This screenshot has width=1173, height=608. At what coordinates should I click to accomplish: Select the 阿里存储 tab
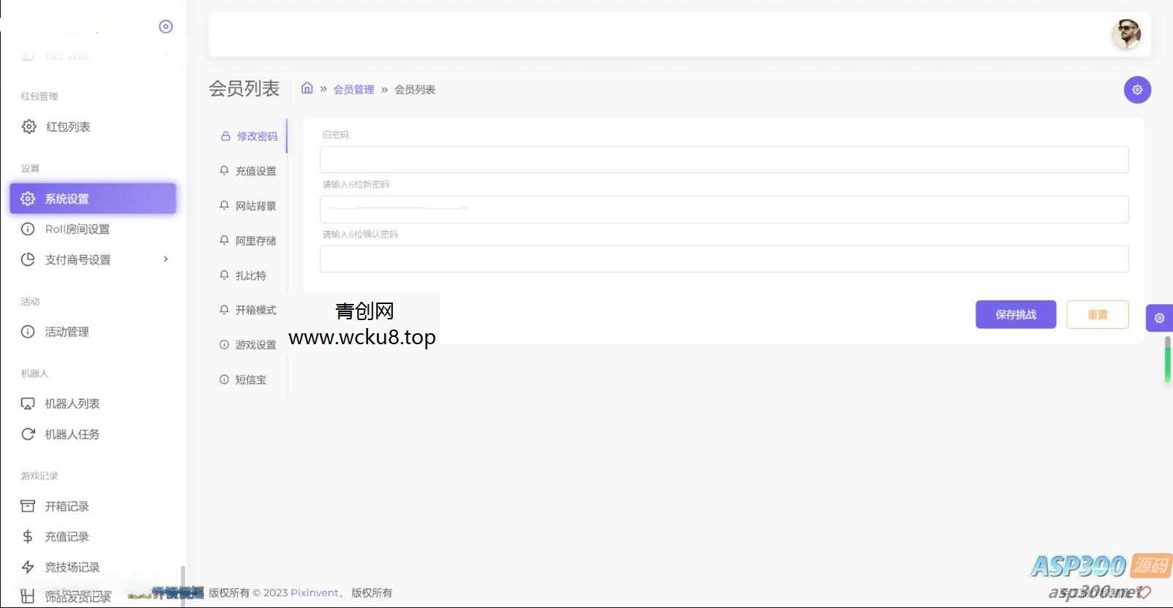[249, 240]
